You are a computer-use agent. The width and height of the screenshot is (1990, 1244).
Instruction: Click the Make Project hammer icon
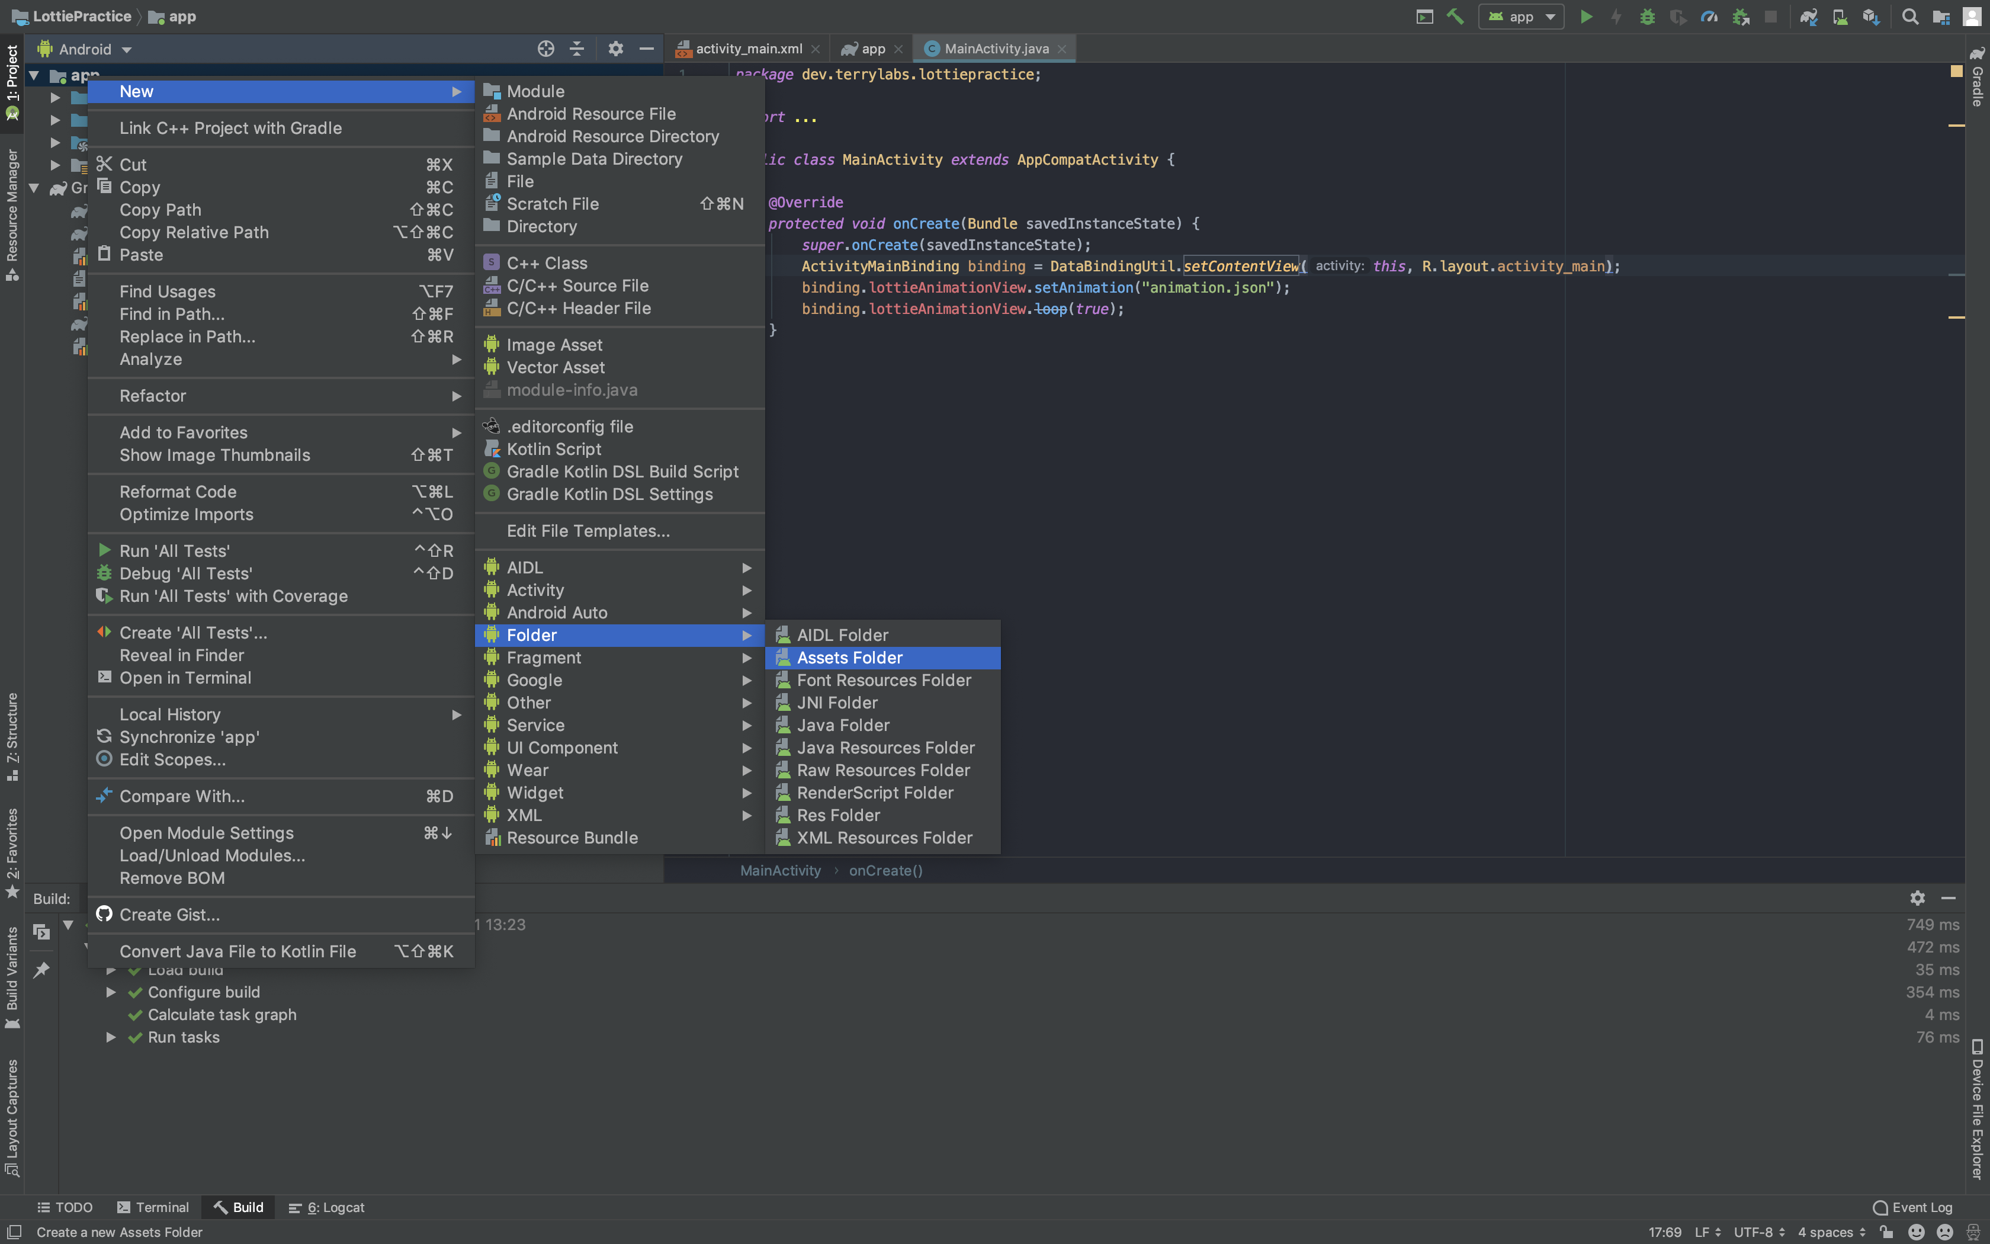pos(1456,17)
